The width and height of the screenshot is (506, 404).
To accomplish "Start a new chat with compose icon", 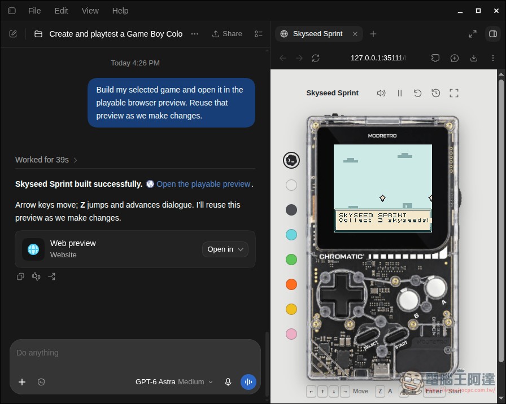I will [x=13, y=34].
